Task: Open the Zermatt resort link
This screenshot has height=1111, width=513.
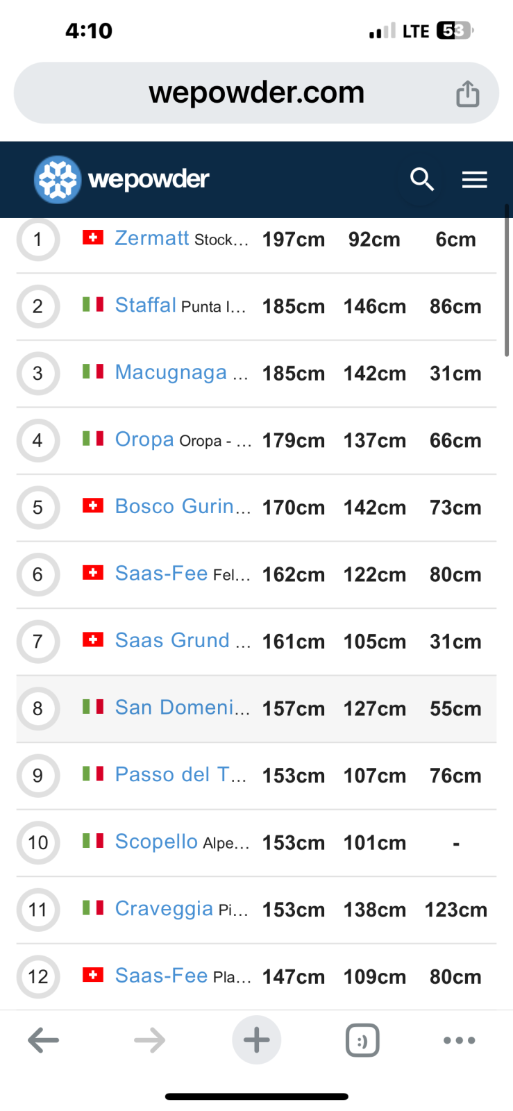Action: point(151,238)
